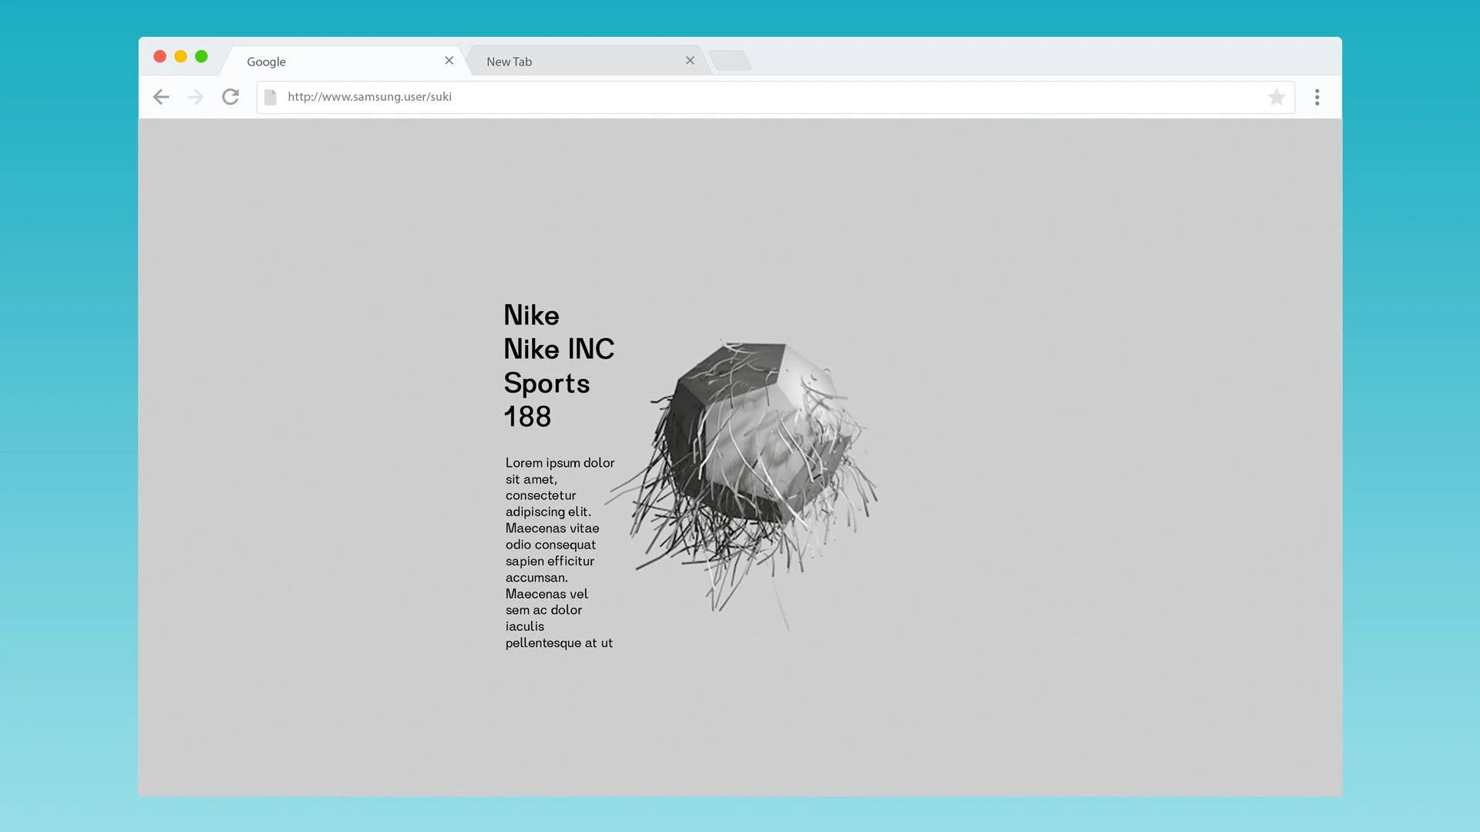
Task: Bookmark the page with the star icon
Action: coord(1276,97)
